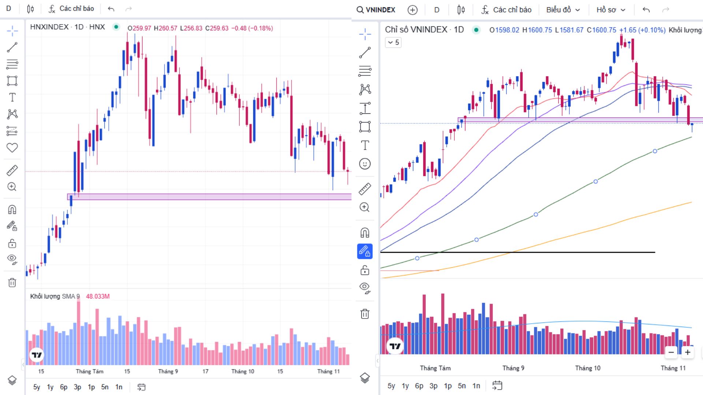Select the text tool in left chart toolbar
Viewport: 703px width, 395px height.
point(12,97)
